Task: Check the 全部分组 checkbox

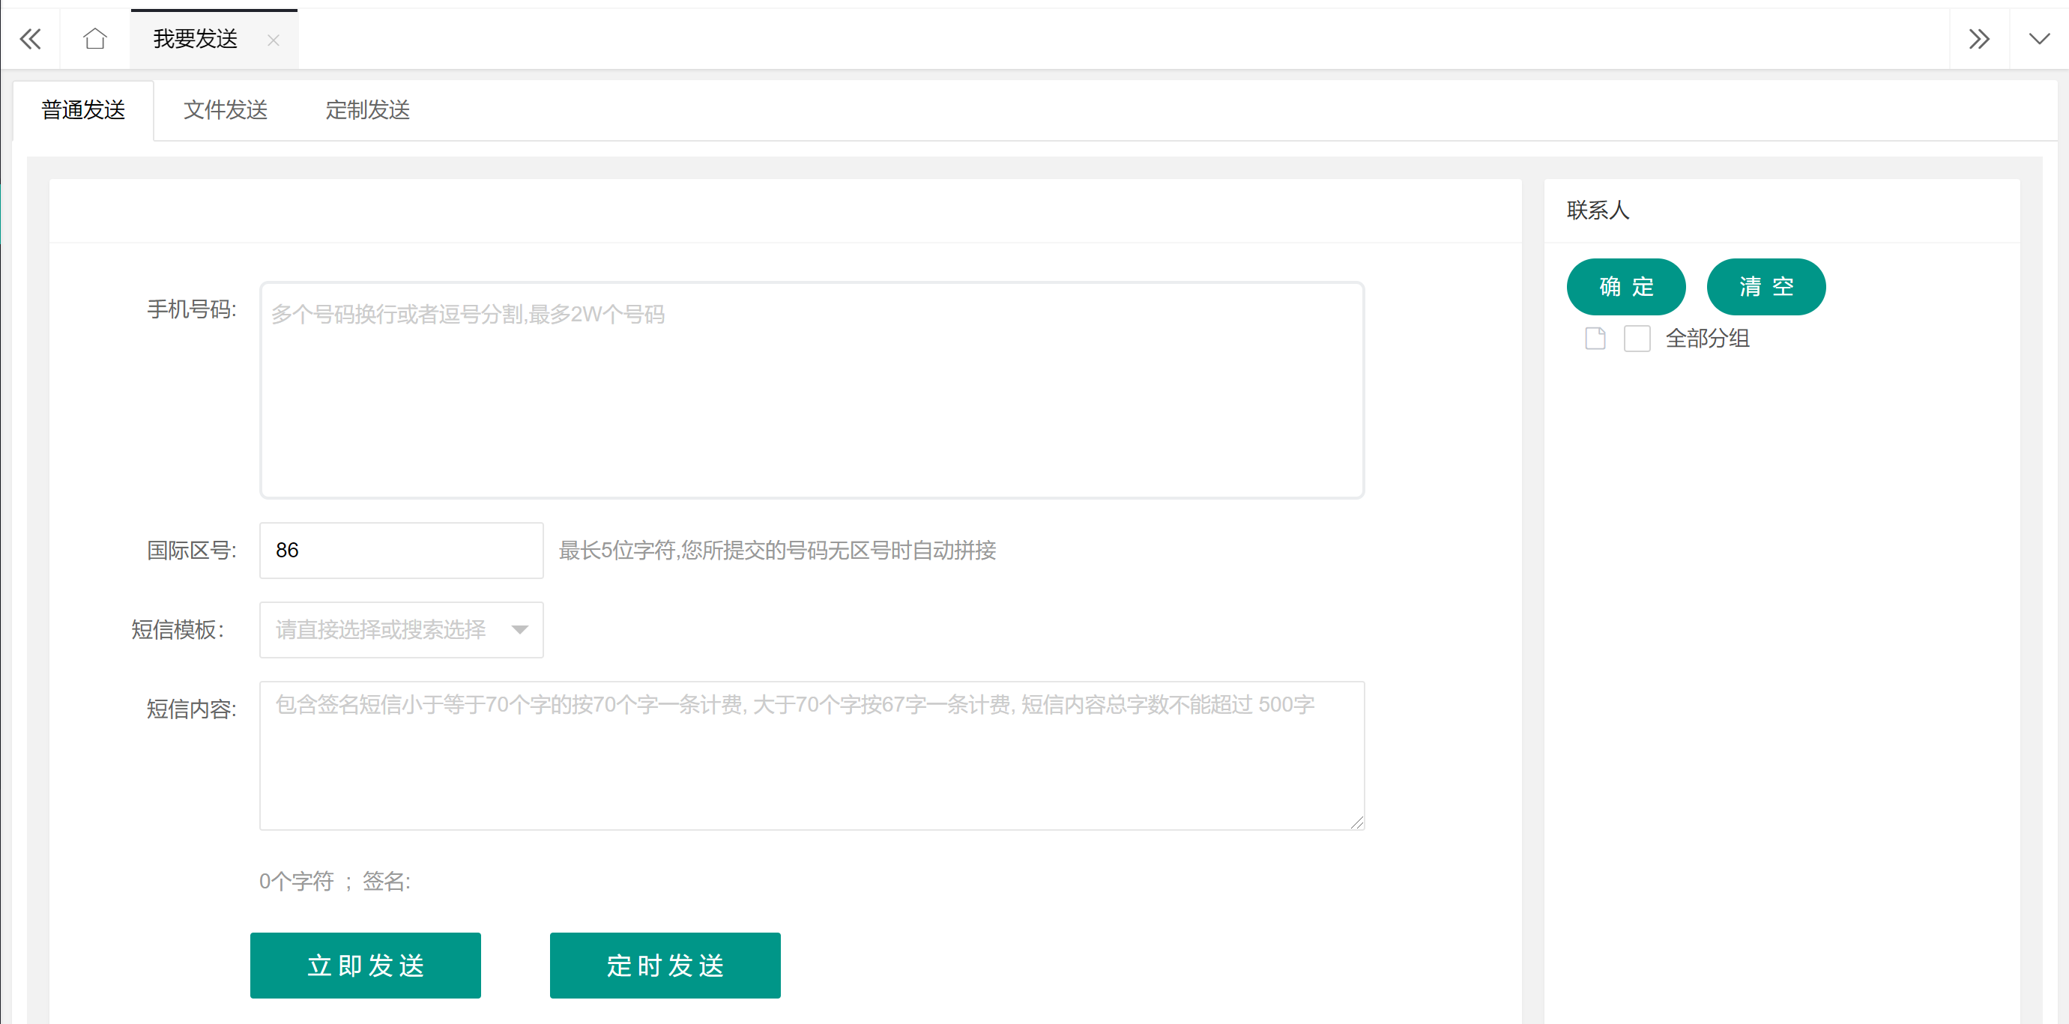Action: click(1636, 338)
